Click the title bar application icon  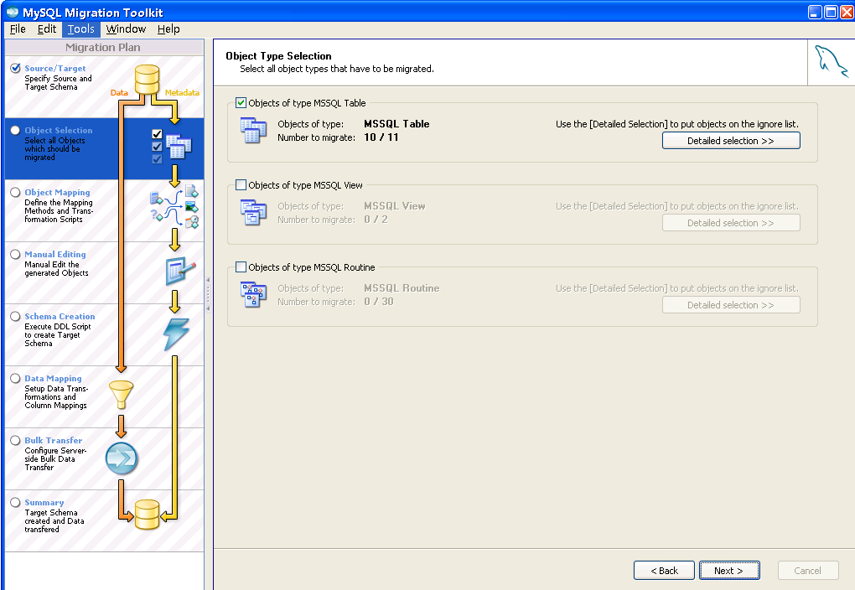click(12, 12)
